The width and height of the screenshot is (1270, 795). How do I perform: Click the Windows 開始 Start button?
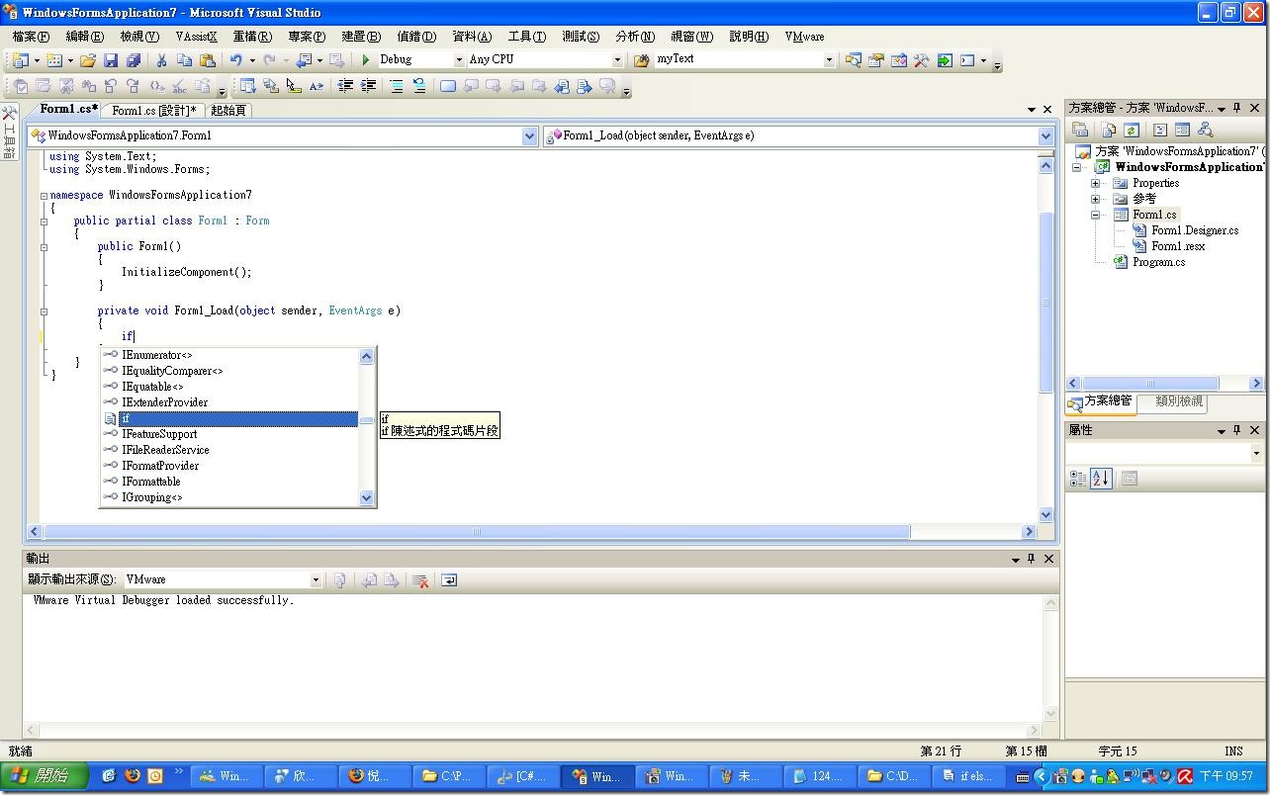[x=45, y=776]
